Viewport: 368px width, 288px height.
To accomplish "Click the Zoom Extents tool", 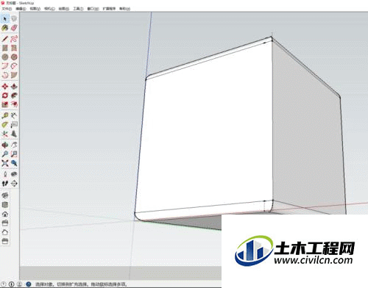I will pyautogui.click(x=5, y=163).
